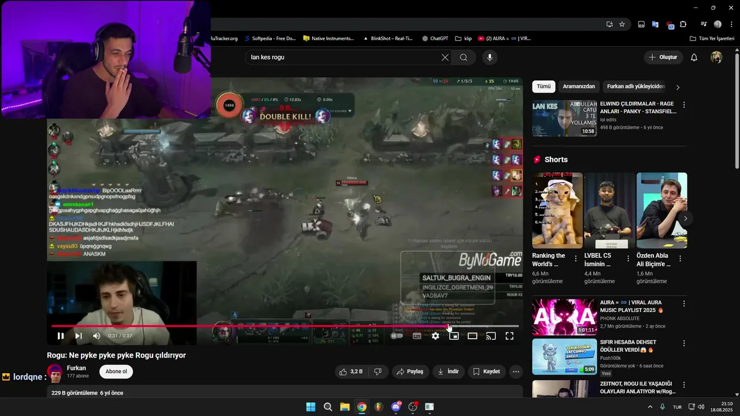Bookmark this page with the star
The image size is (740, 416).
(622, 24)
